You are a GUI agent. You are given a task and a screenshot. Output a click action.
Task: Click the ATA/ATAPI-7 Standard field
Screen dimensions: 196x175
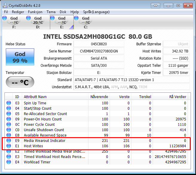coord(132,80)
